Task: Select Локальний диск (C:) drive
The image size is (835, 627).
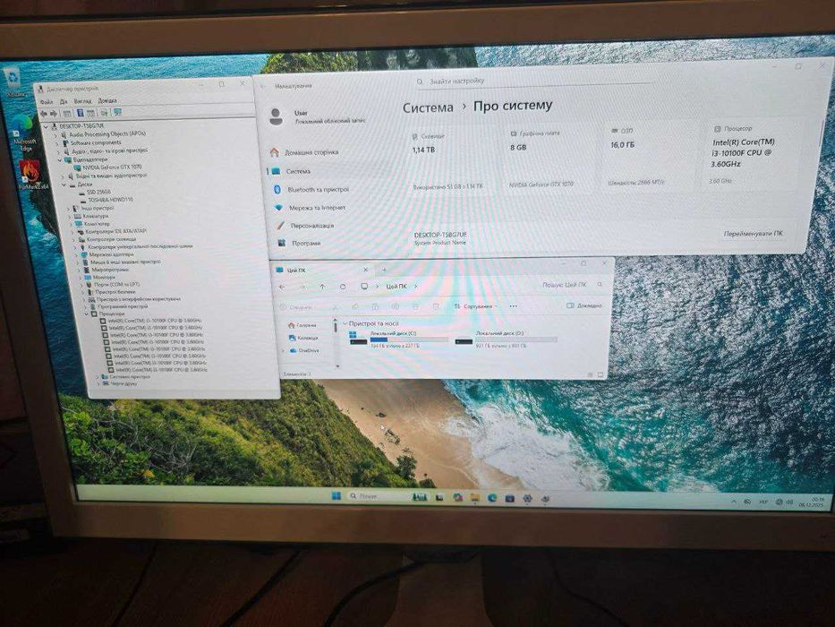Action: [397, 339]
